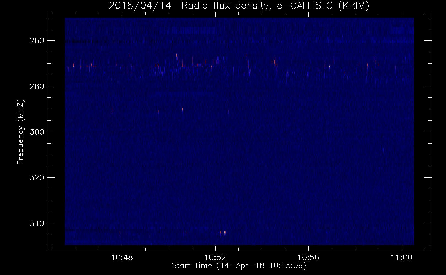
Task: Click the 10:48 time tick label
Action: click(x=122, y=257)
